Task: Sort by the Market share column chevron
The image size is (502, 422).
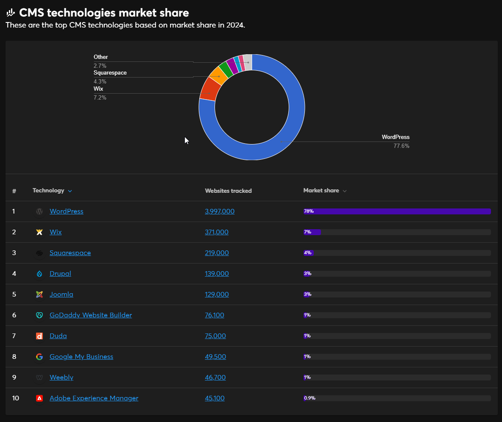Action: click(x=344, y=191)
